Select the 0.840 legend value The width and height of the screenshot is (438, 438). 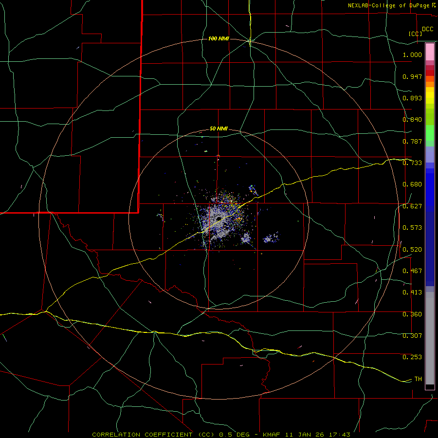[412, 120]
